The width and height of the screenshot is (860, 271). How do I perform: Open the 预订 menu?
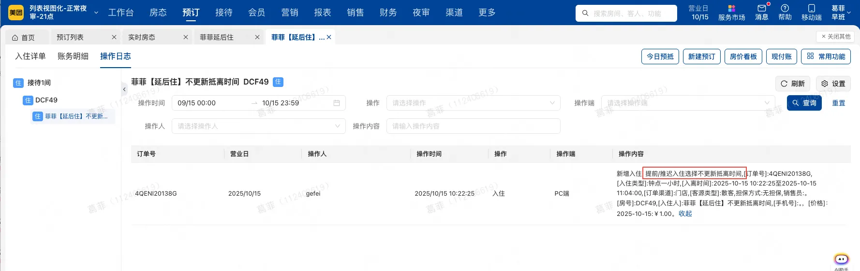[x=191, y=13]
